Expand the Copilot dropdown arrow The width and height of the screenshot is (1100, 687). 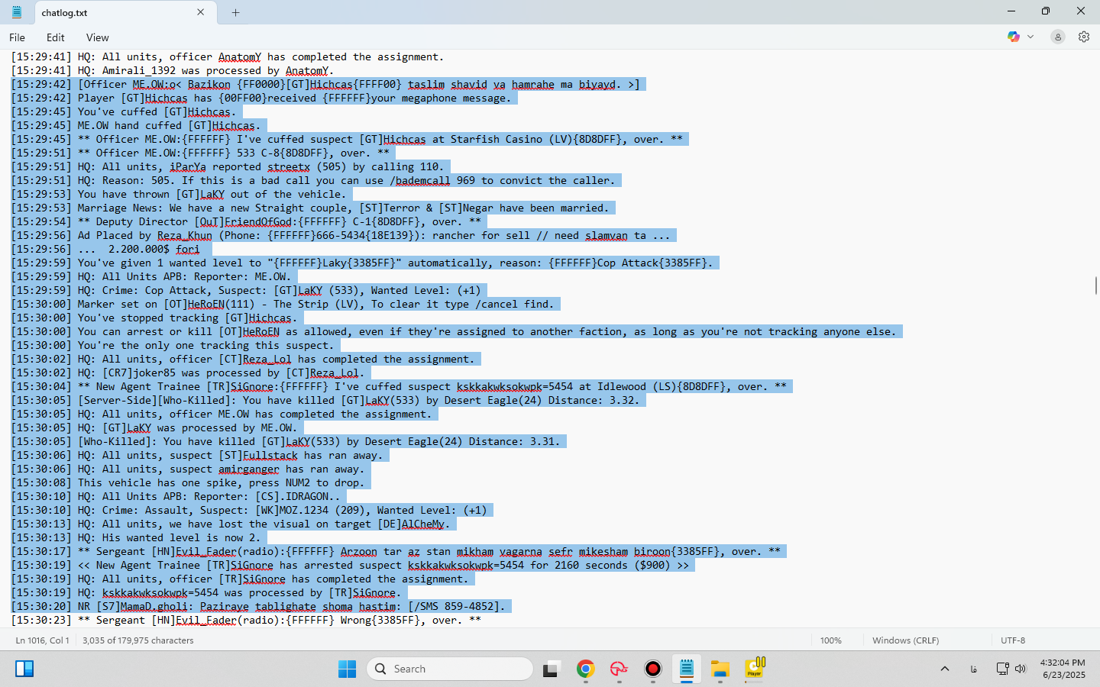[x=1030, y=37]
